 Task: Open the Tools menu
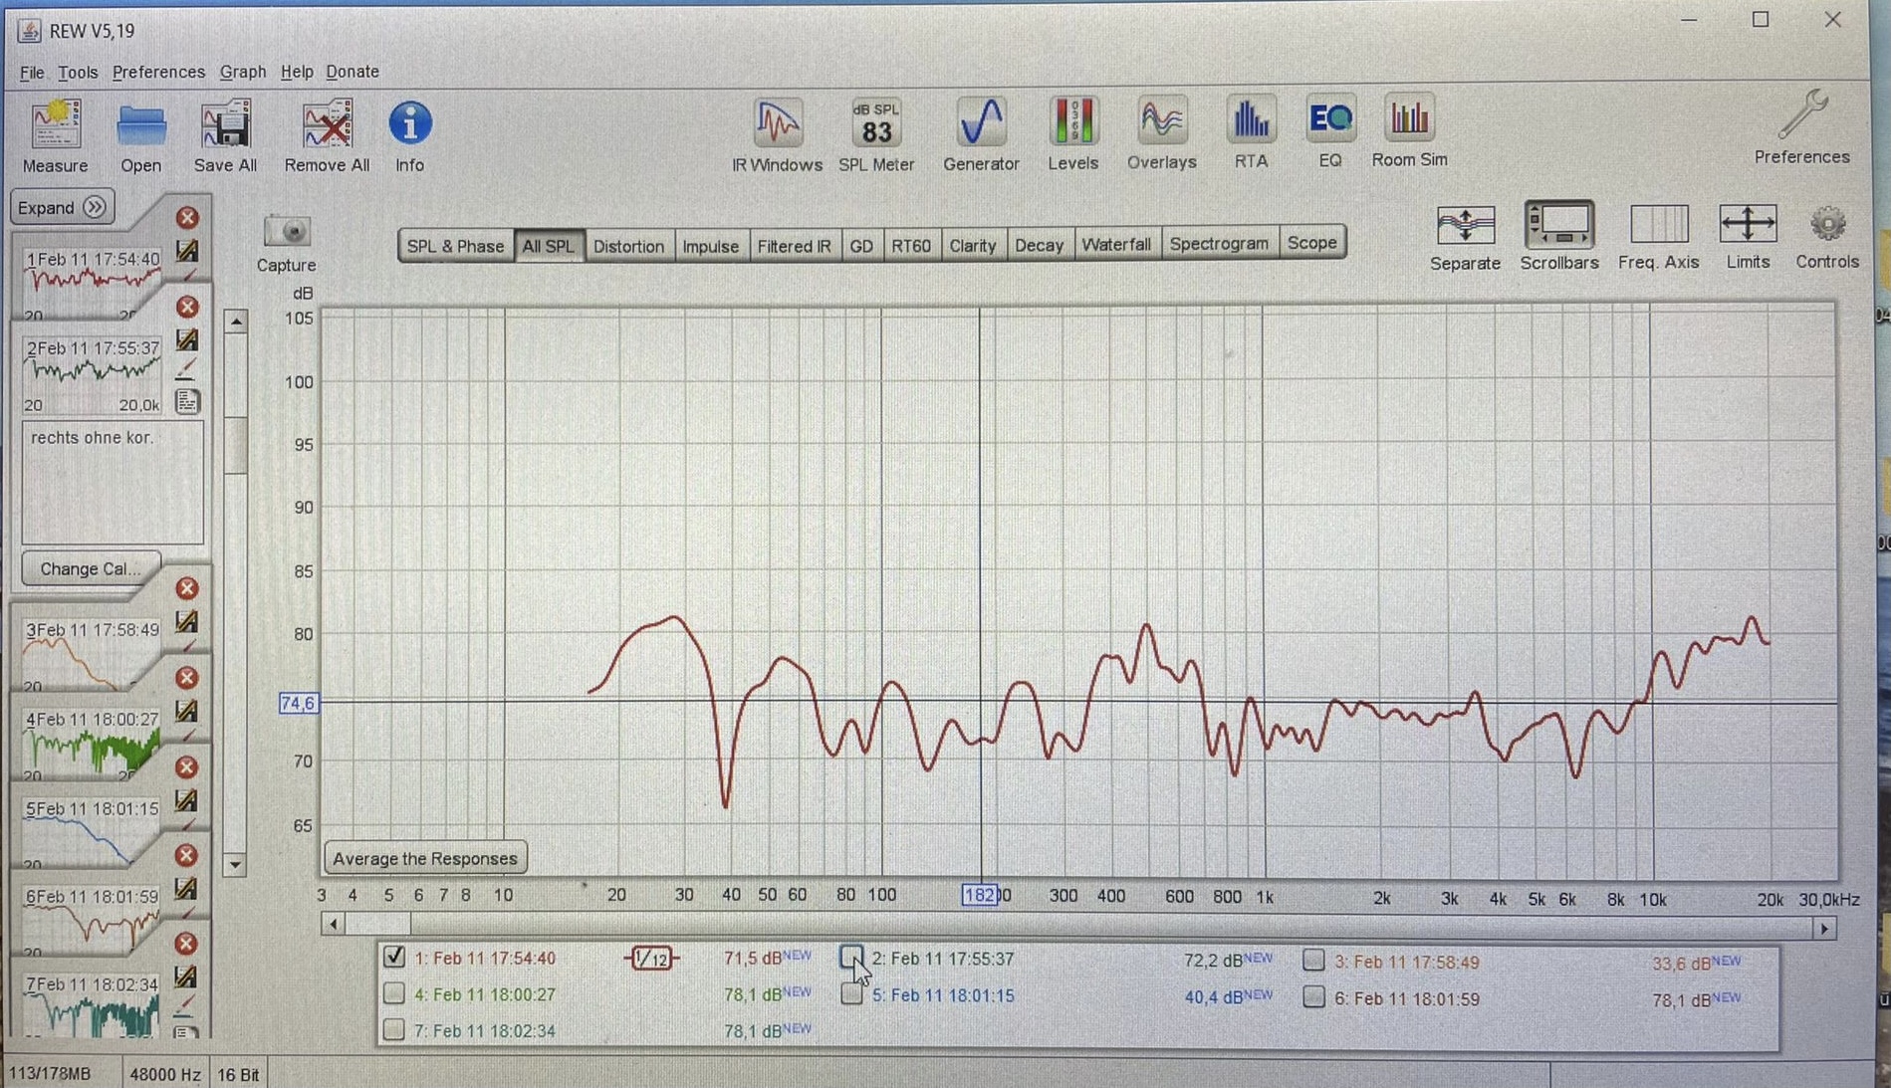pos(77,72)
